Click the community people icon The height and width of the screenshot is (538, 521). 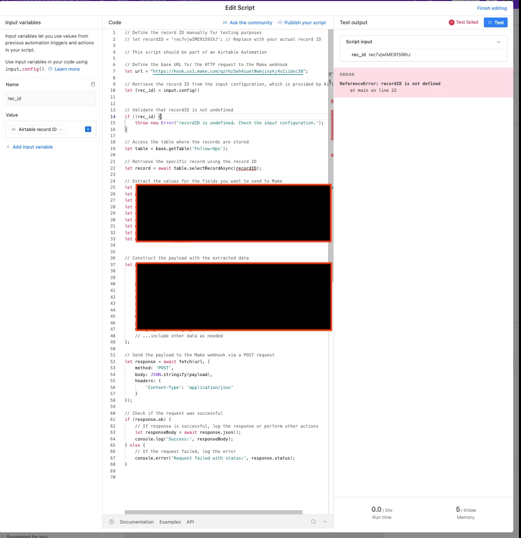(x=225, y=23)
